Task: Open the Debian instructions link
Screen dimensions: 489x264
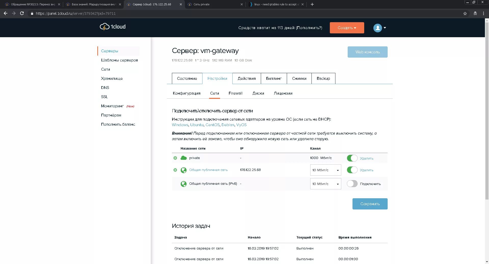Action: point(228,125)
